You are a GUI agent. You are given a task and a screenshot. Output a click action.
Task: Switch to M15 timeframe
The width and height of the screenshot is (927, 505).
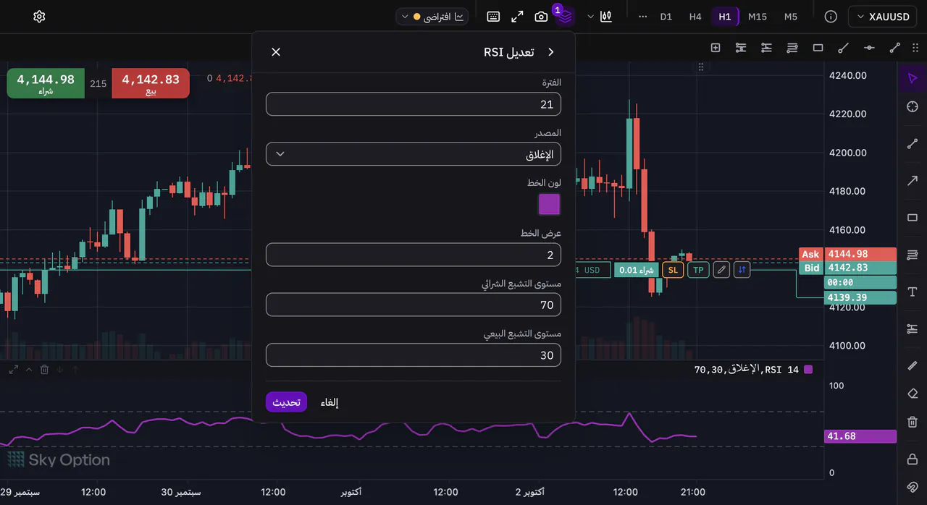(x=758, y=17)
